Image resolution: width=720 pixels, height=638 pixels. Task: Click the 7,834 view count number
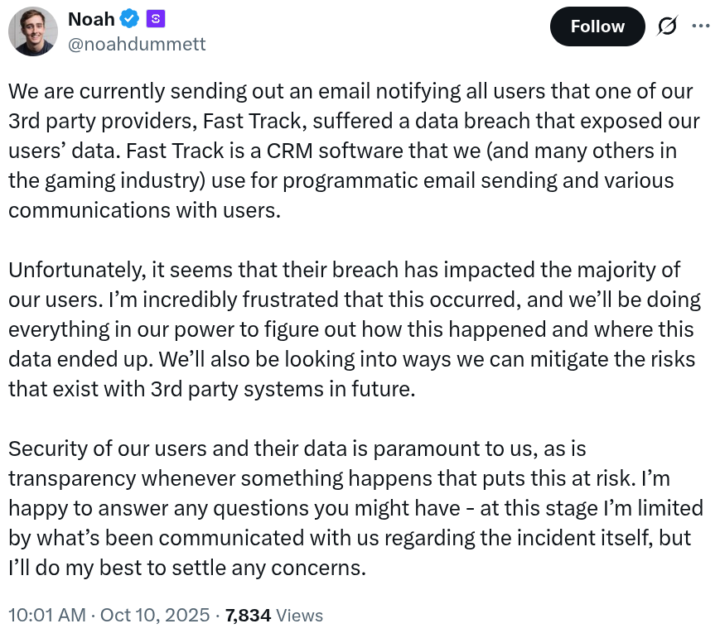[248, 616]
